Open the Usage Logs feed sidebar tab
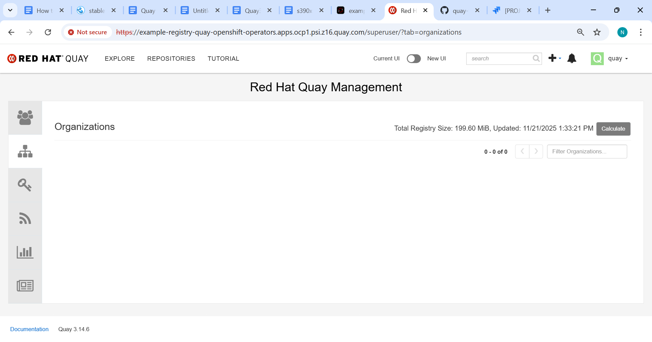Viewport: 652px width, 342px height. pyautogui.click(x=25, y=218)
